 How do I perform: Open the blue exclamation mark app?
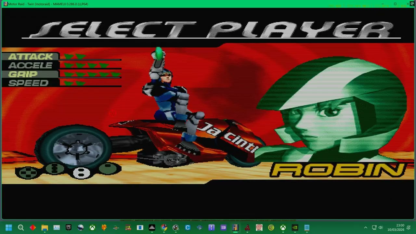pyautogui.click(x=212, y=228)
